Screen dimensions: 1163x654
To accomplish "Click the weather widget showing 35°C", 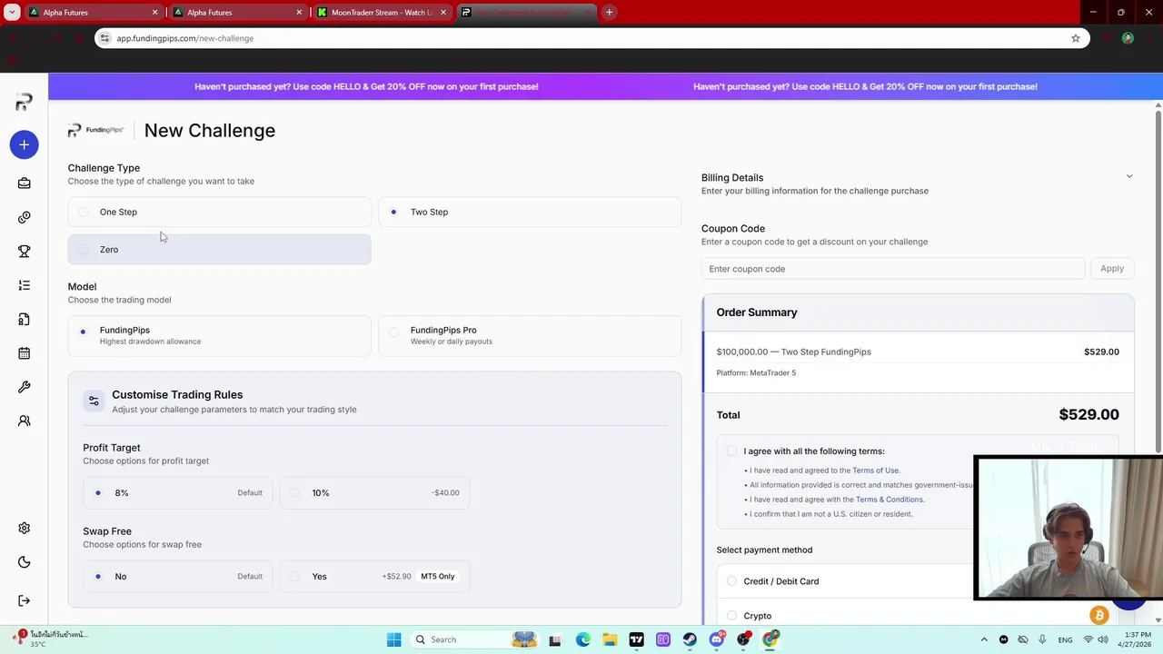I will [x=50, y=639].
